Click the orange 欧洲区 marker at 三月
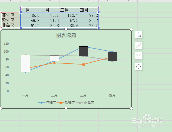 pyautogui.click(x=84, y=65)
